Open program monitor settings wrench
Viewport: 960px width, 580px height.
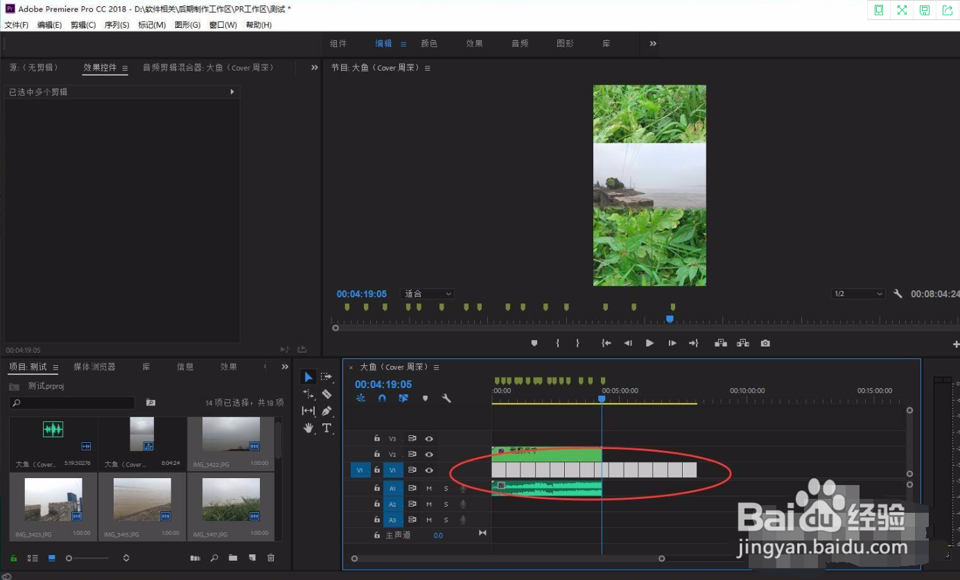(898, 294)
